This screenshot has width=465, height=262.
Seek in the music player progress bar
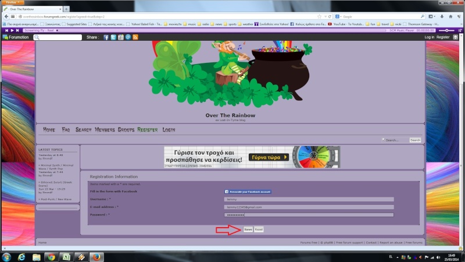click(x=221, y=30)
